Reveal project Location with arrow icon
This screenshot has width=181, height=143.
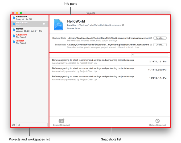tap(123, 25)
